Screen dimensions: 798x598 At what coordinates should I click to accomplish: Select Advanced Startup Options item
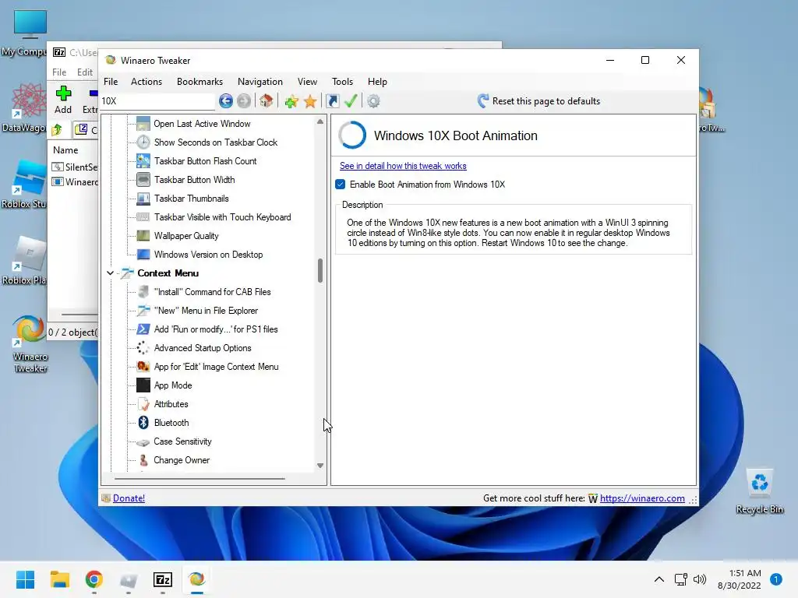click(203, 348)
